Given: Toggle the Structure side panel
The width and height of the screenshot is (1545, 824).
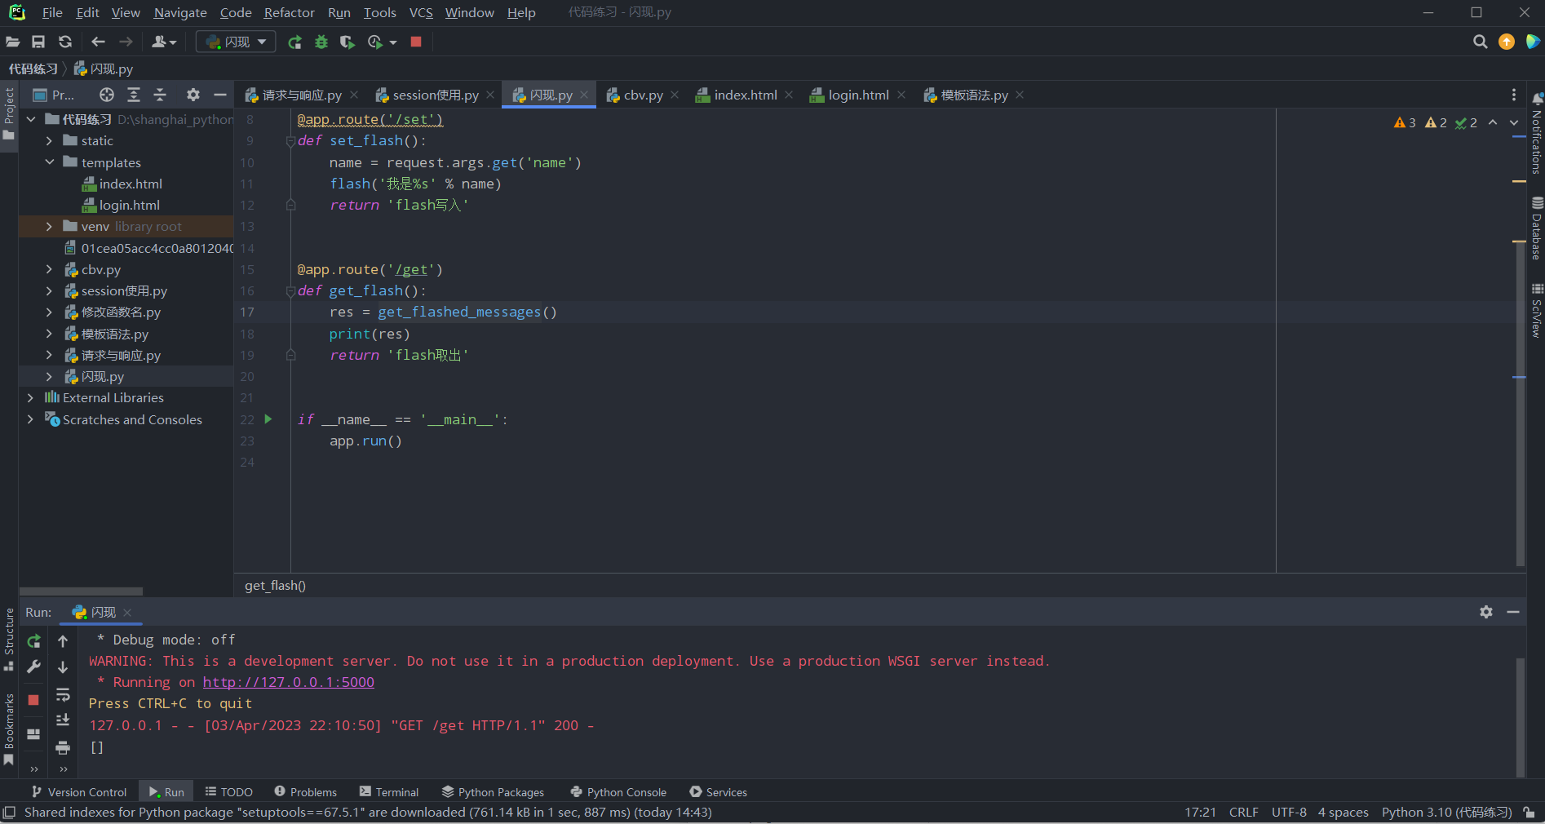Looking at the screenshot, I should [9, 639].
